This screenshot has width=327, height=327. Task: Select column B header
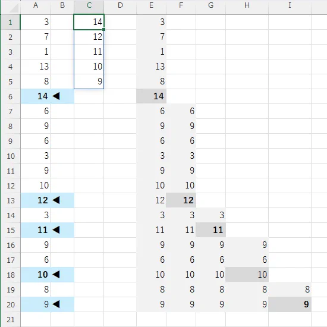tap(62, 5)
